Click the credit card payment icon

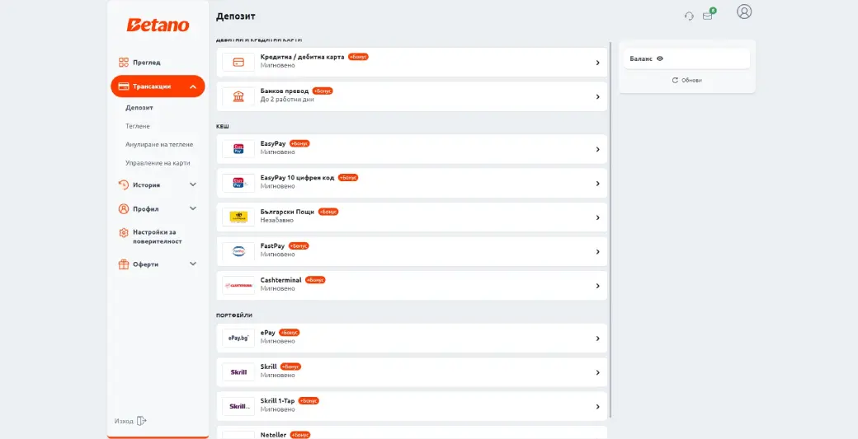click(x=238, y=63)
